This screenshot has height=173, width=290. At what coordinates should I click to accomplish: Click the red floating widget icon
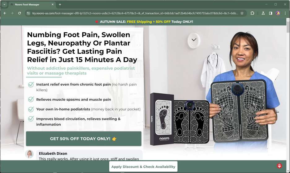pyautogui.click(x=279, y=166)
